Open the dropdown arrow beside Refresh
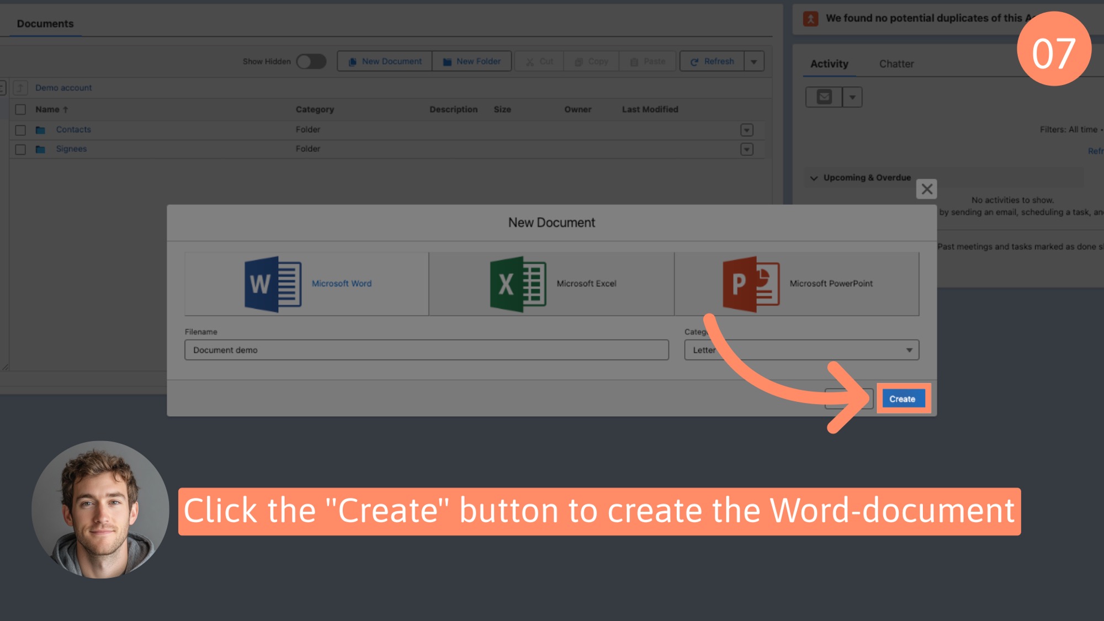The width and height of the screenshot is (1104, 621). [754, 61]
